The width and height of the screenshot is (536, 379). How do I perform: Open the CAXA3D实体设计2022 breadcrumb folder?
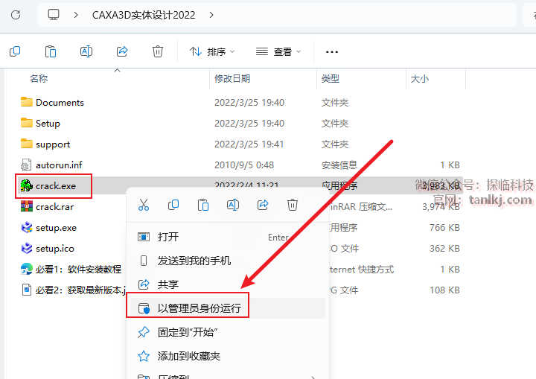point(144,15)
